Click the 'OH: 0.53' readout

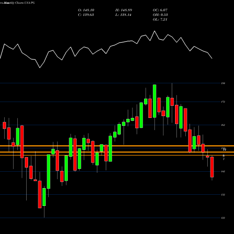point(160,15)
